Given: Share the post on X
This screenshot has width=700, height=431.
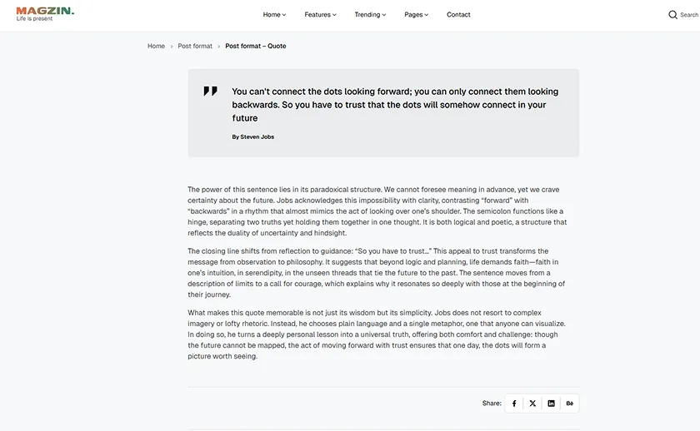Looking at the screenshot, I should click(532, 404).
